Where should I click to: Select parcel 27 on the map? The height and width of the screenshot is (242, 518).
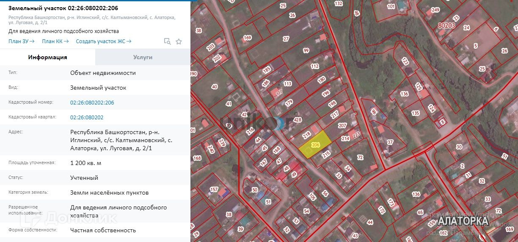click(x=286, y=39)
